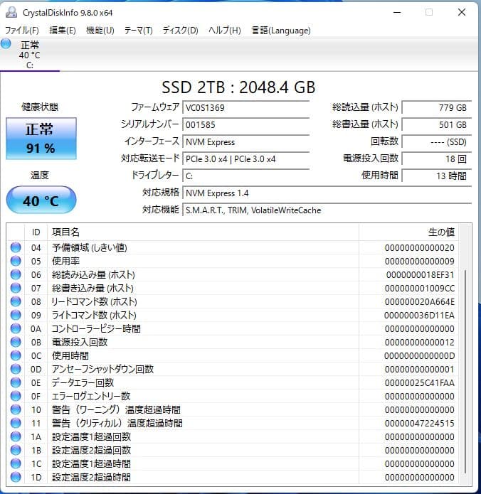Select the 使用率 attribute name
481x494 pixels.
[65, 261]
